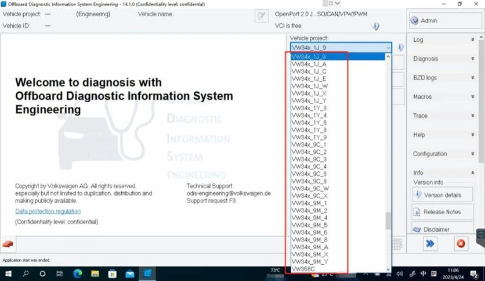485x281 pixels.
Task: Click the edit vehicle note icon
Action: point(262,16)
